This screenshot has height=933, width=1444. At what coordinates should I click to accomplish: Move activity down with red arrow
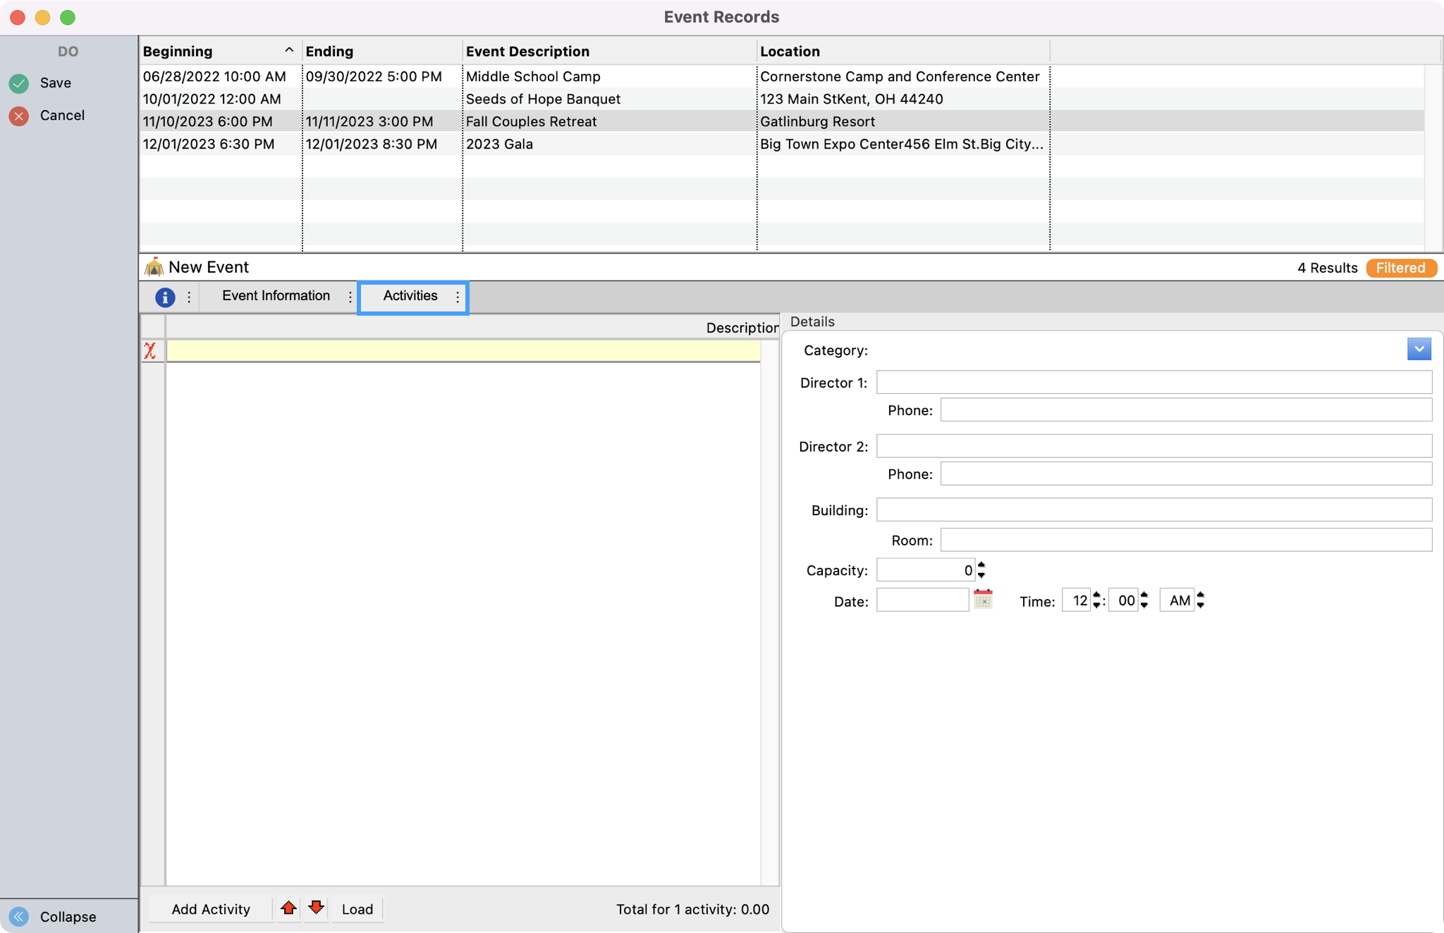[x=317, y=908]
